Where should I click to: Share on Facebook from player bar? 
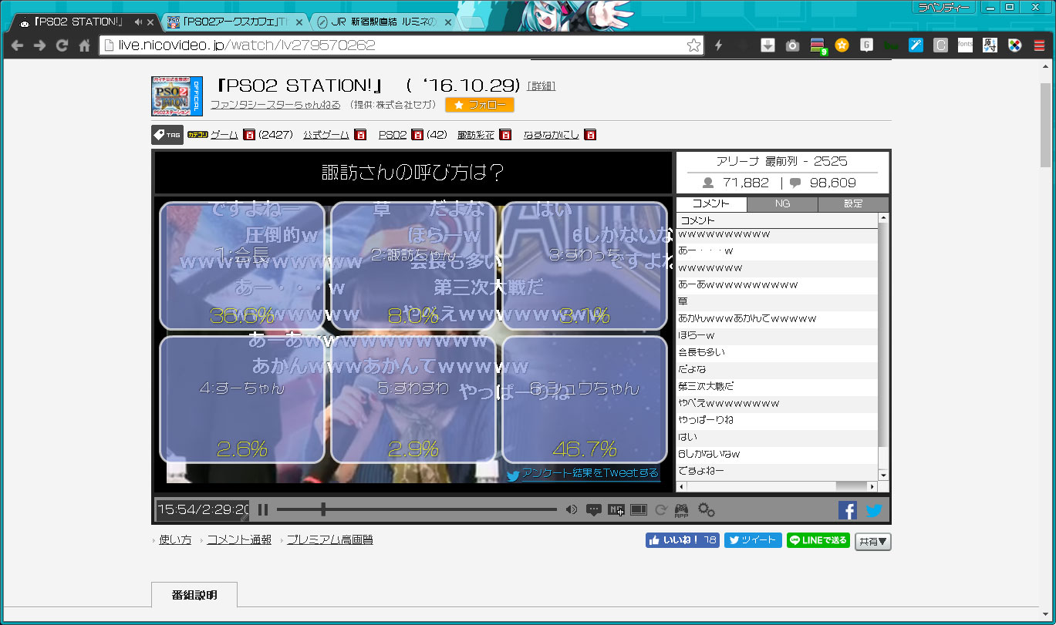pos(848,510)
